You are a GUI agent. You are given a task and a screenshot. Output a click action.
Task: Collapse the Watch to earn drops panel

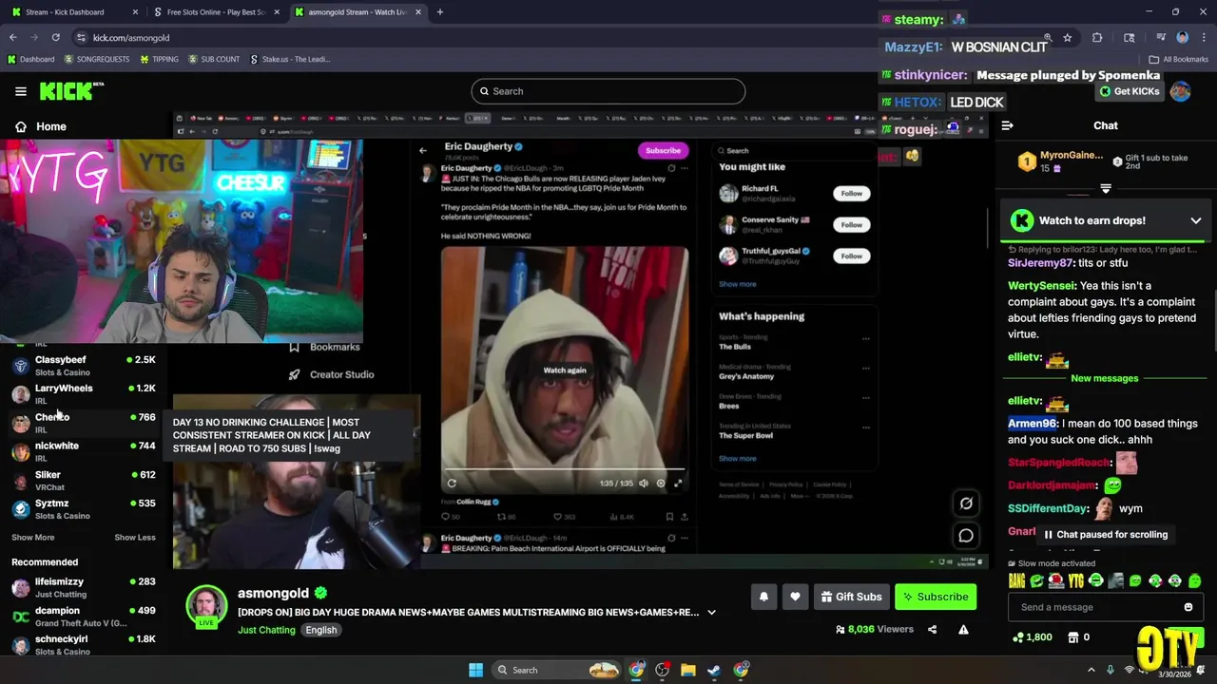(1195, 220)
